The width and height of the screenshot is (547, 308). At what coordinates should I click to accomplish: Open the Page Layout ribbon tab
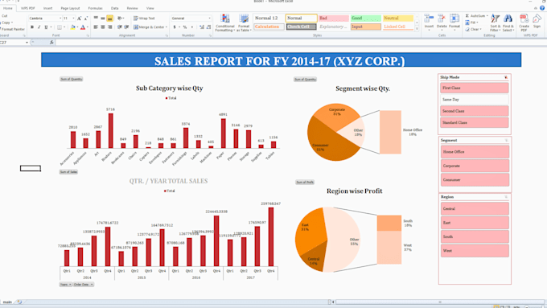pyautogui.click(x=70, y=8)
